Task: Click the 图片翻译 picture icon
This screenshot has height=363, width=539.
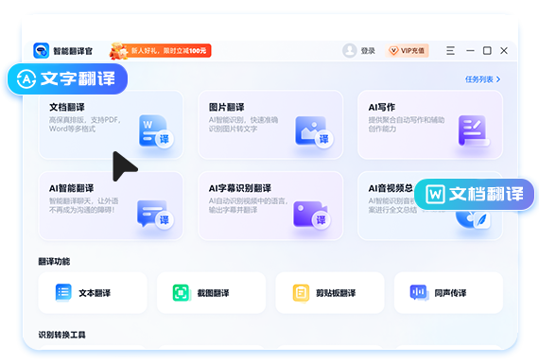Action: (x=314, y=132)
